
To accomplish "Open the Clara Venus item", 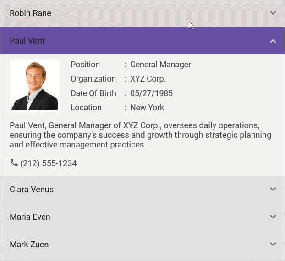I will coord(32,190).
